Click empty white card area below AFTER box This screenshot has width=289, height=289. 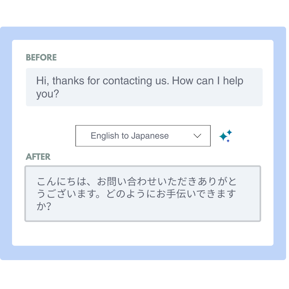pos(143,234)
